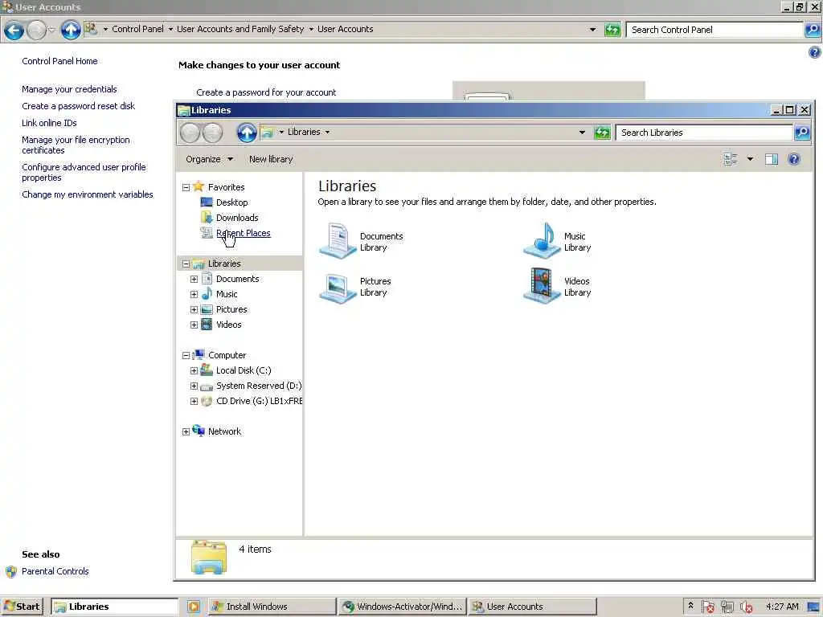Viewport: 823px width, 617px height.
Task: Expand the Network tree node
Action: tap(186, 431)
